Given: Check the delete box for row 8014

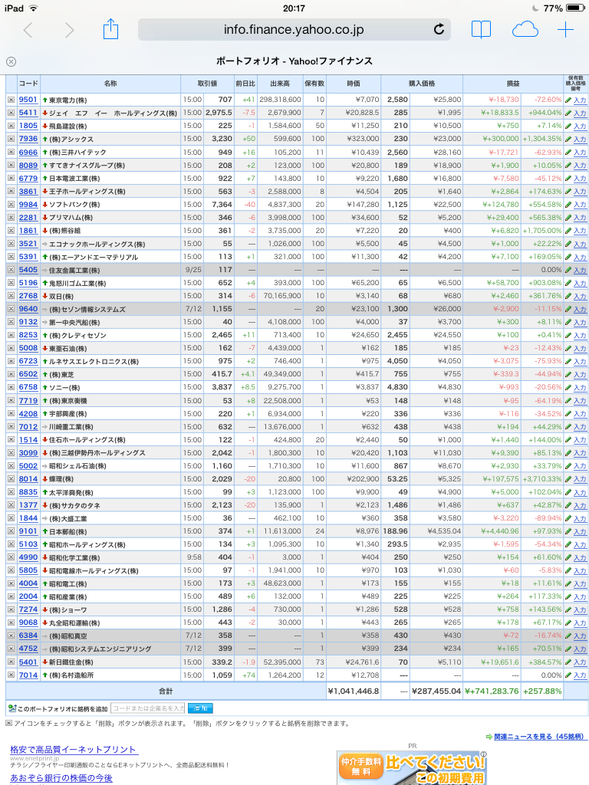Looking at the screenshot, I should coord(11,478).
